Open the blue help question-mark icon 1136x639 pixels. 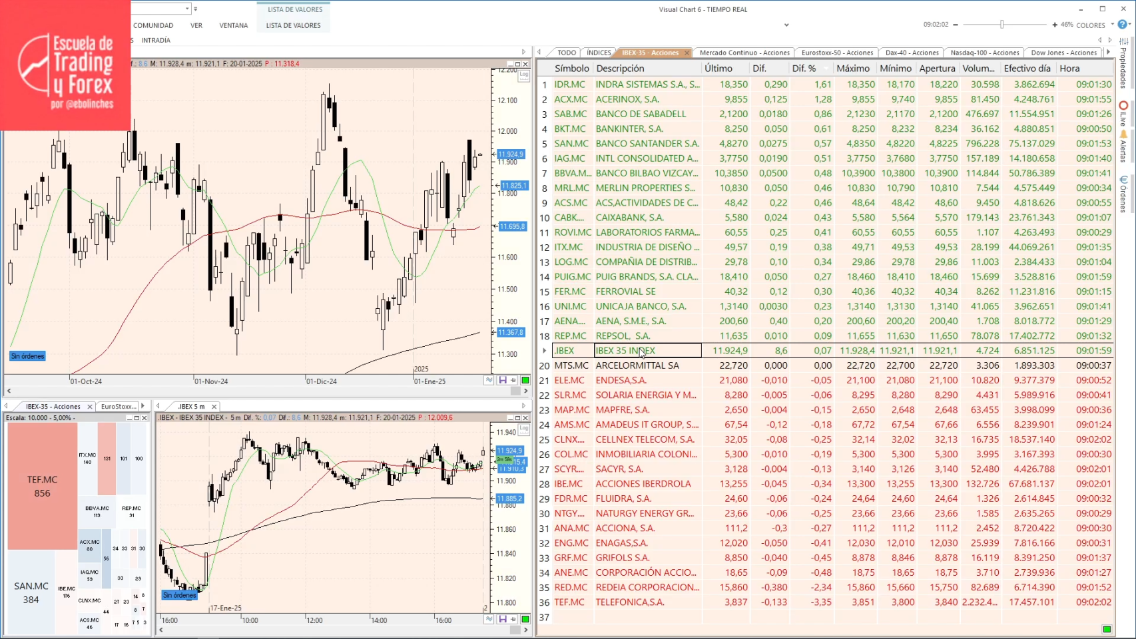click(x=1123, y=25)
